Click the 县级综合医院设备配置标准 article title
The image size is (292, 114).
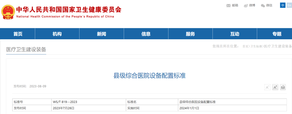click(150, 76)
